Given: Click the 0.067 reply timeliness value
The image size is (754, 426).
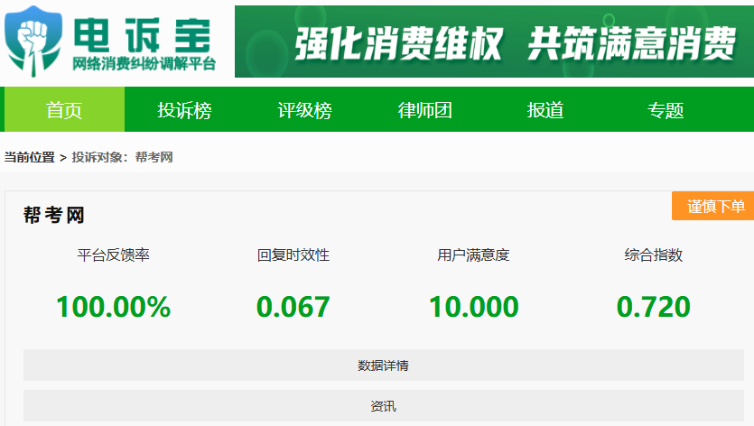Looking at the screenshot, I should click(x=293, y=307).
